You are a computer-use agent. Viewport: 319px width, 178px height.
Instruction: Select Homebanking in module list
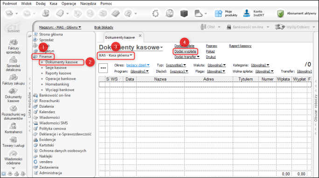(57, 84)
